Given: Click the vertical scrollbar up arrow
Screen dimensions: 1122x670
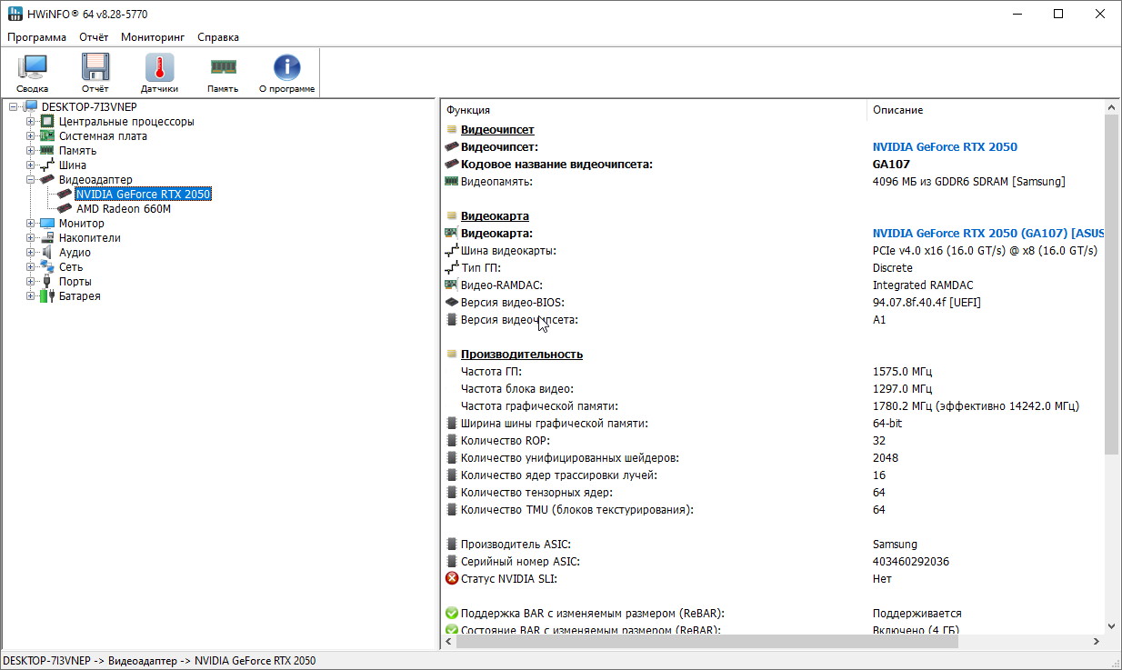Looking at the screenshot, I should coord(1111,107).
